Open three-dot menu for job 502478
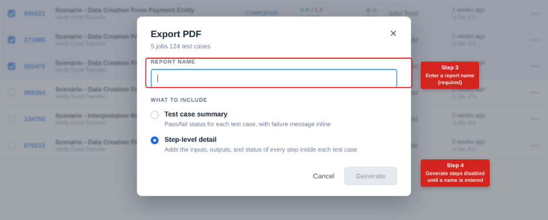This screenshot has height=220, width=548. 534,66
